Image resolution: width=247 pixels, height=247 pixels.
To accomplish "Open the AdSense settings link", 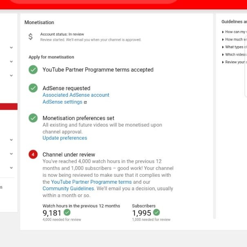I will [62, 102].
